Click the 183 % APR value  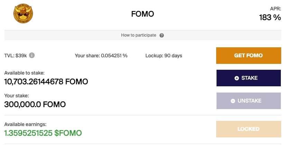[x=270, y=17]
